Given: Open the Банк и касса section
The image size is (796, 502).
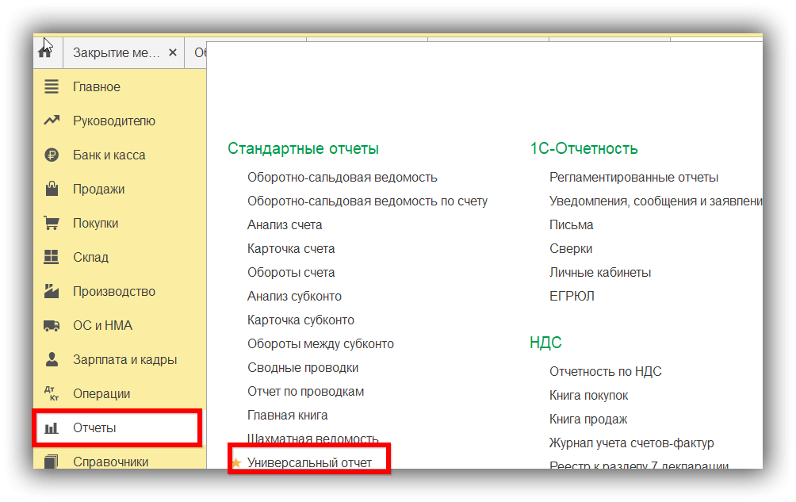Looking at the screenshot, I should pyautogui.click(x=109, y=155).
